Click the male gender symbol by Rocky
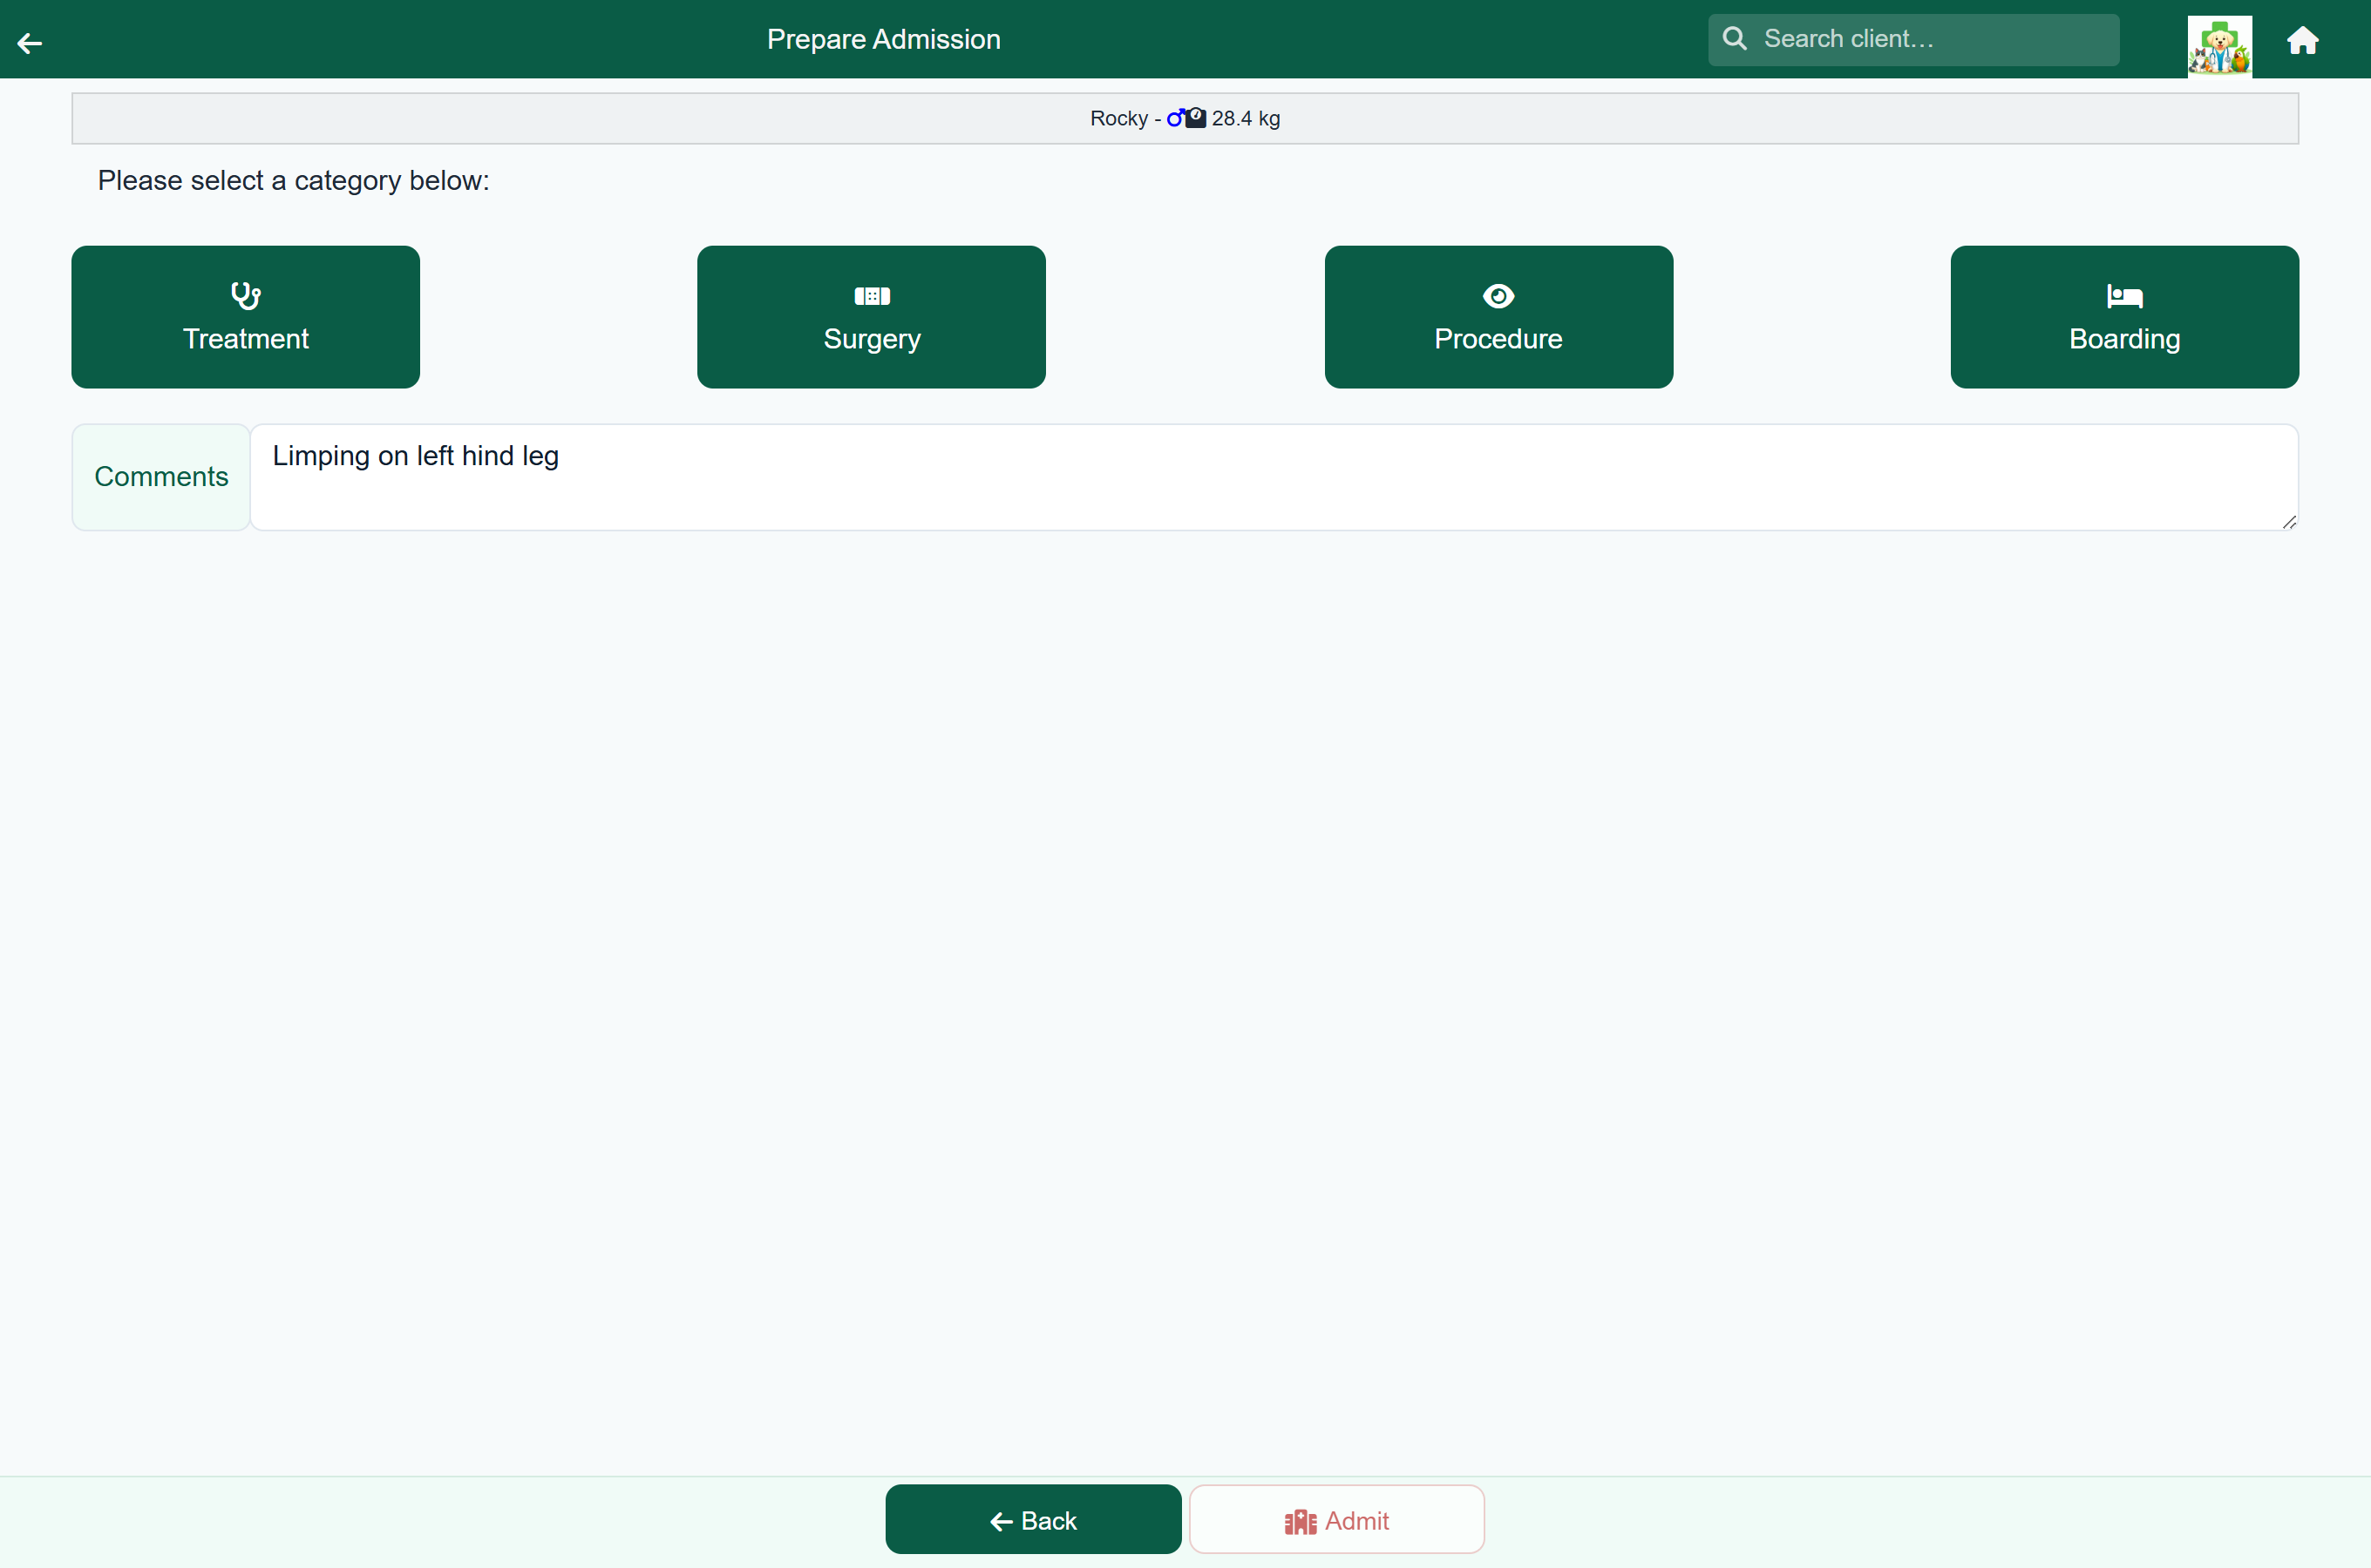This screenshot has height=1568, width=2371. 1176,118
